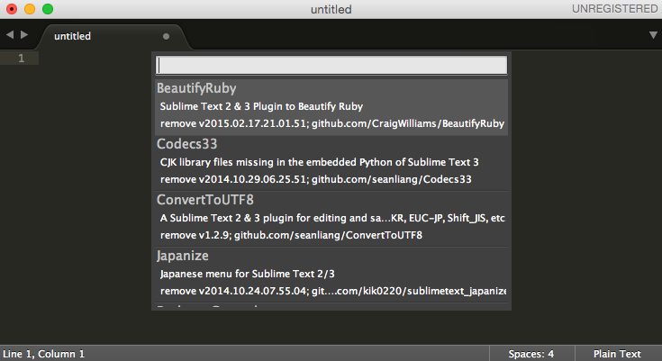
Task: Click the BeautifyRuby remove version line
Action: click(x=332, y=123)
